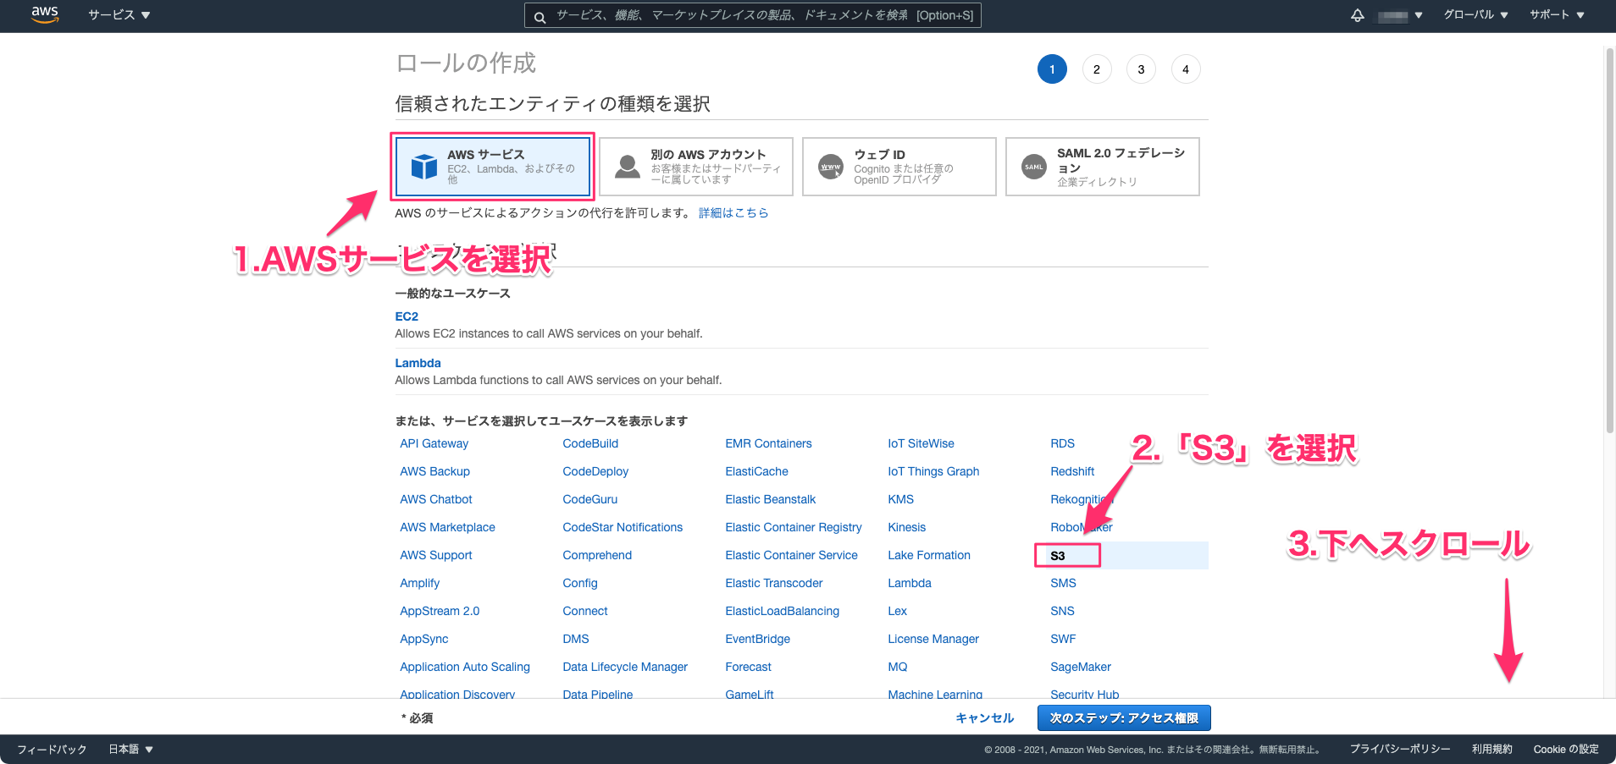Click the vertical page scrollbar
Image resolution: width=1616 pixels, height=764 pixels.
(1610, 239)
